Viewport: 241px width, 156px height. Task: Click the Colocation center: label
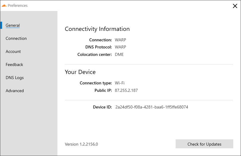pos(95,54)
